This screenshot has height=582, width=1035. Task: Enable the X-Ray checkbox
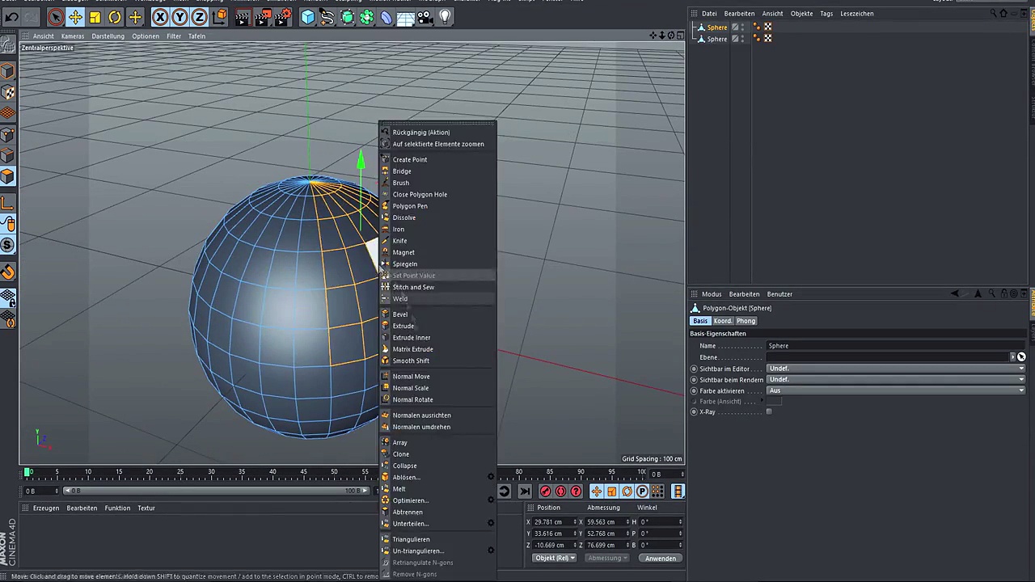pyautogui.click(x=769, y=412)
